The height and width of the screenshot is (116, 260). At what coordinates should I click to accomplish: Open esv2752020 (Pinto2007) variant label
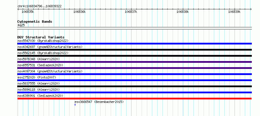[x=37, y=77]
